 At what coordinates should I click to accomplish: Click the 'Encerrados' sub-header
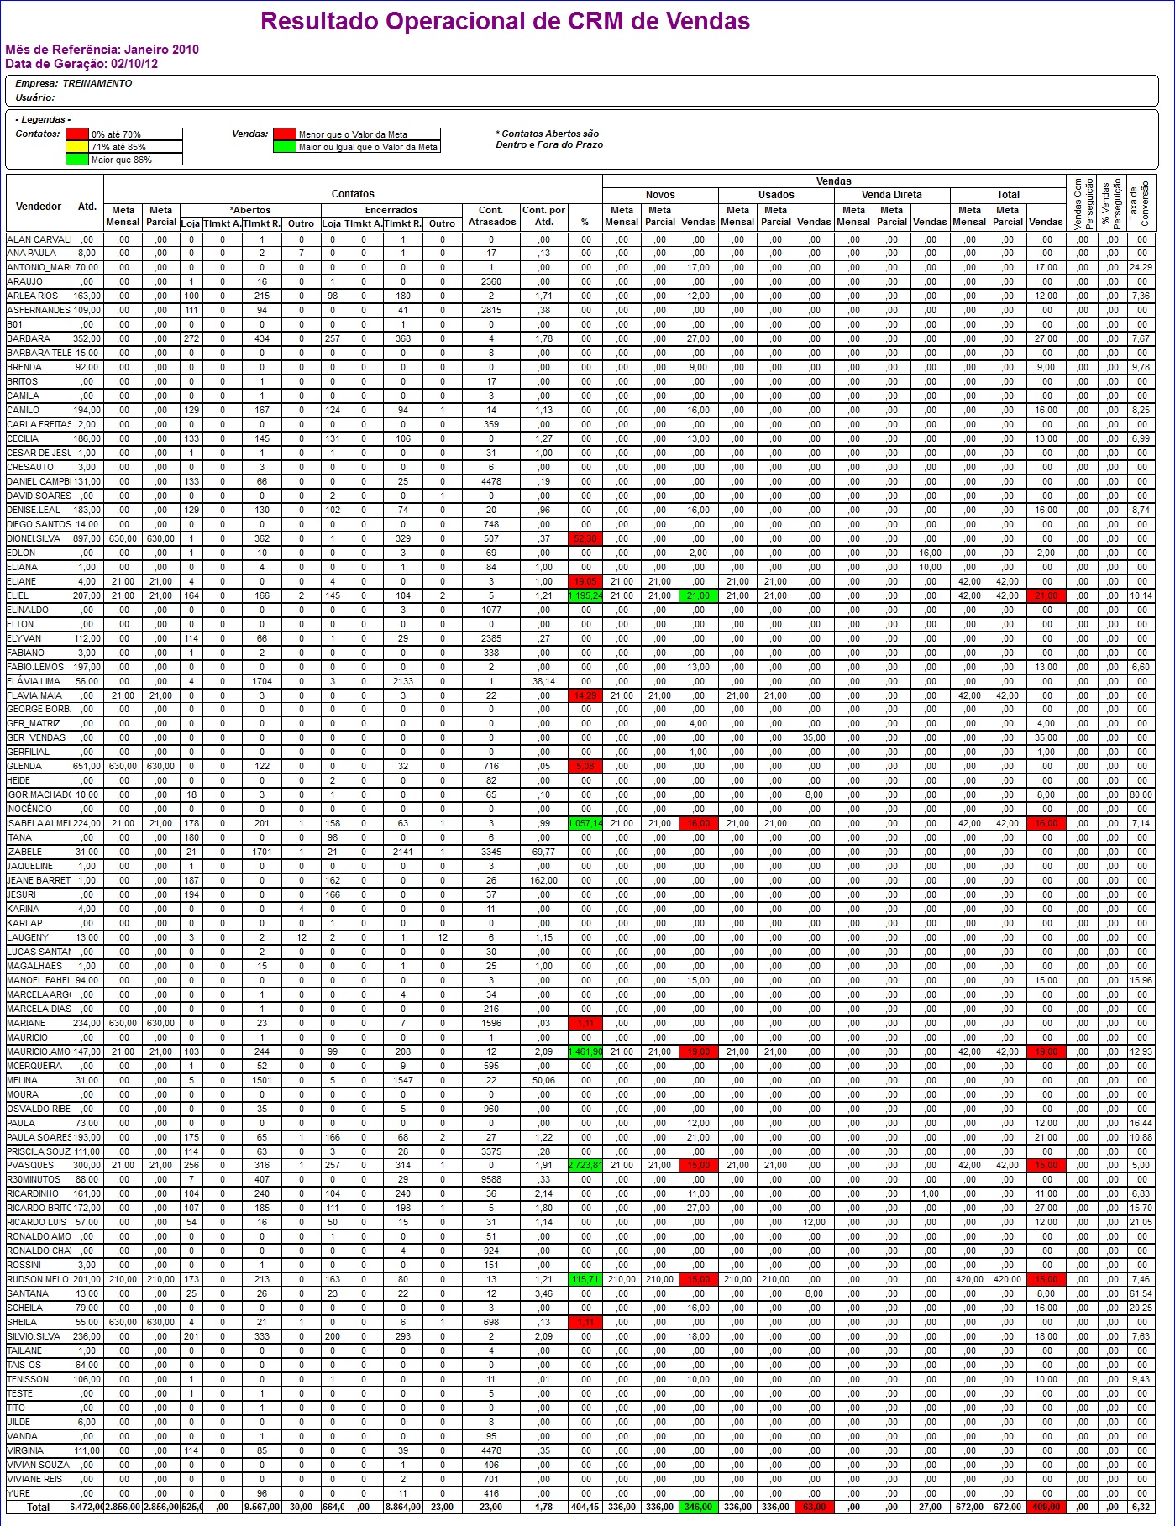pos(391,210)
